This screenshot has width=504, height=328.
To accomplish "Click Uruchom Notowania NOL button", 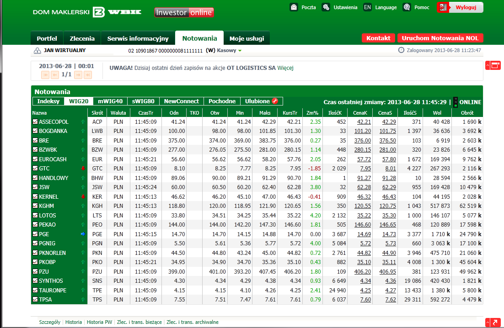I will click(x=440, y=38).
